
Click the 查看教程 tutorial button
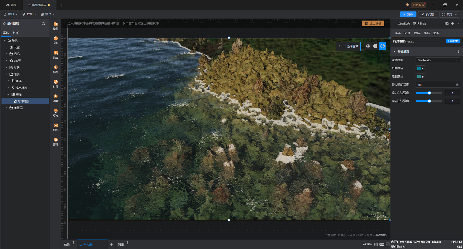point(453,41)
